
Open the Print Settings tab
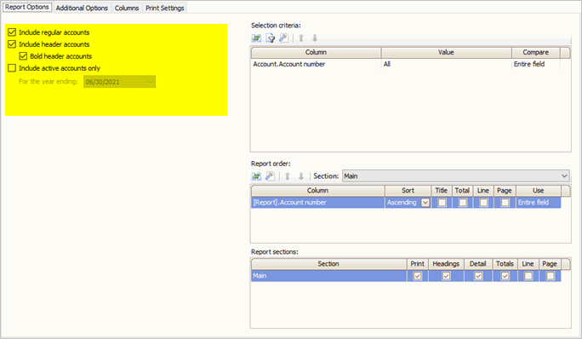[x=165, y=8]
